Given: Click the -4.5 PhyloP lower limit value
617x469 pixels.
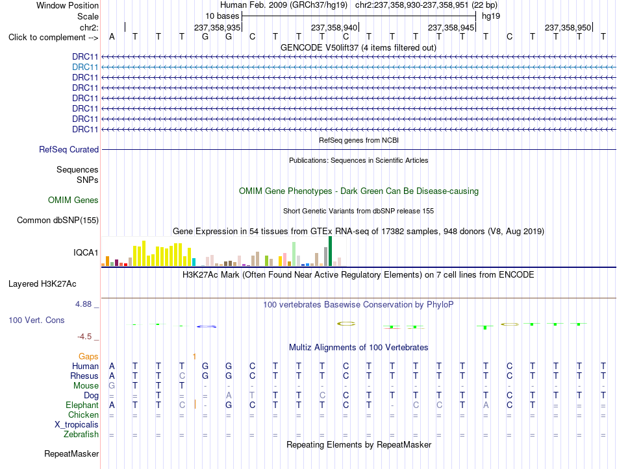Looking at the screenshot, I should coord(84,337).
